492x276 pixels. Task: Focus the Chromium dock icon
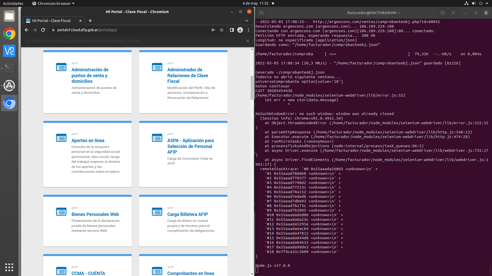[9, 103]
